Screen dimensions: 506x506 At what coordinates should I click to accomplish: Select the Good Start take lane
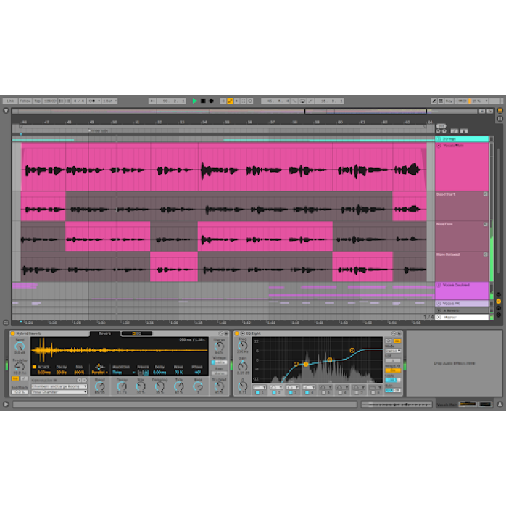tap(462, 206)
